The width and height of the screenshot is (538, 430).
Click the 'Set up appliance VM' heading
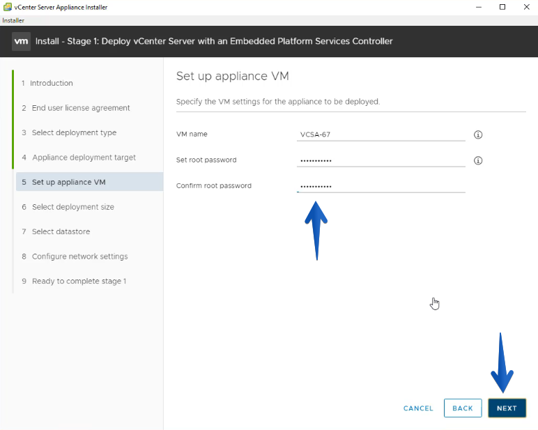coord(232,76)
